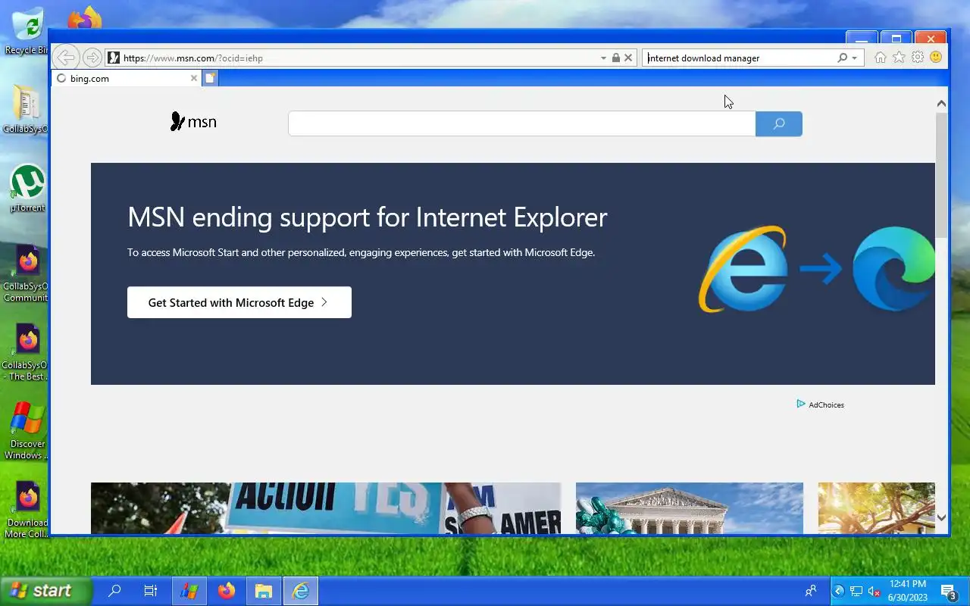Go forward with the Forward arrow button

point(92,58)
